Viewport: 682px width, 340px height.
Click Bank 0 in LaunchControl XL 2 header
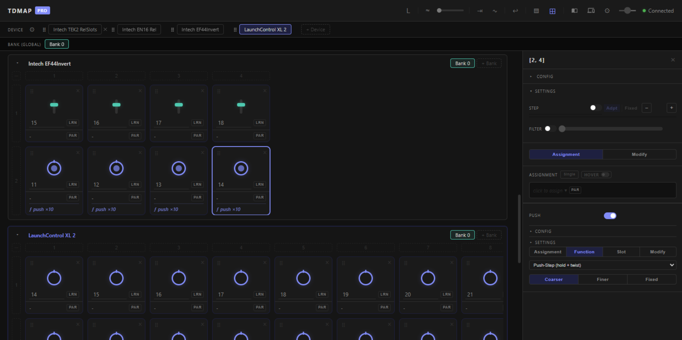click(x=462, y=235)
